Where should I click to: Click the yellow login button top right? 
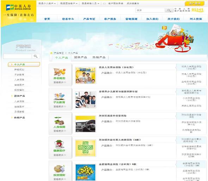click(x=195, y=4)
